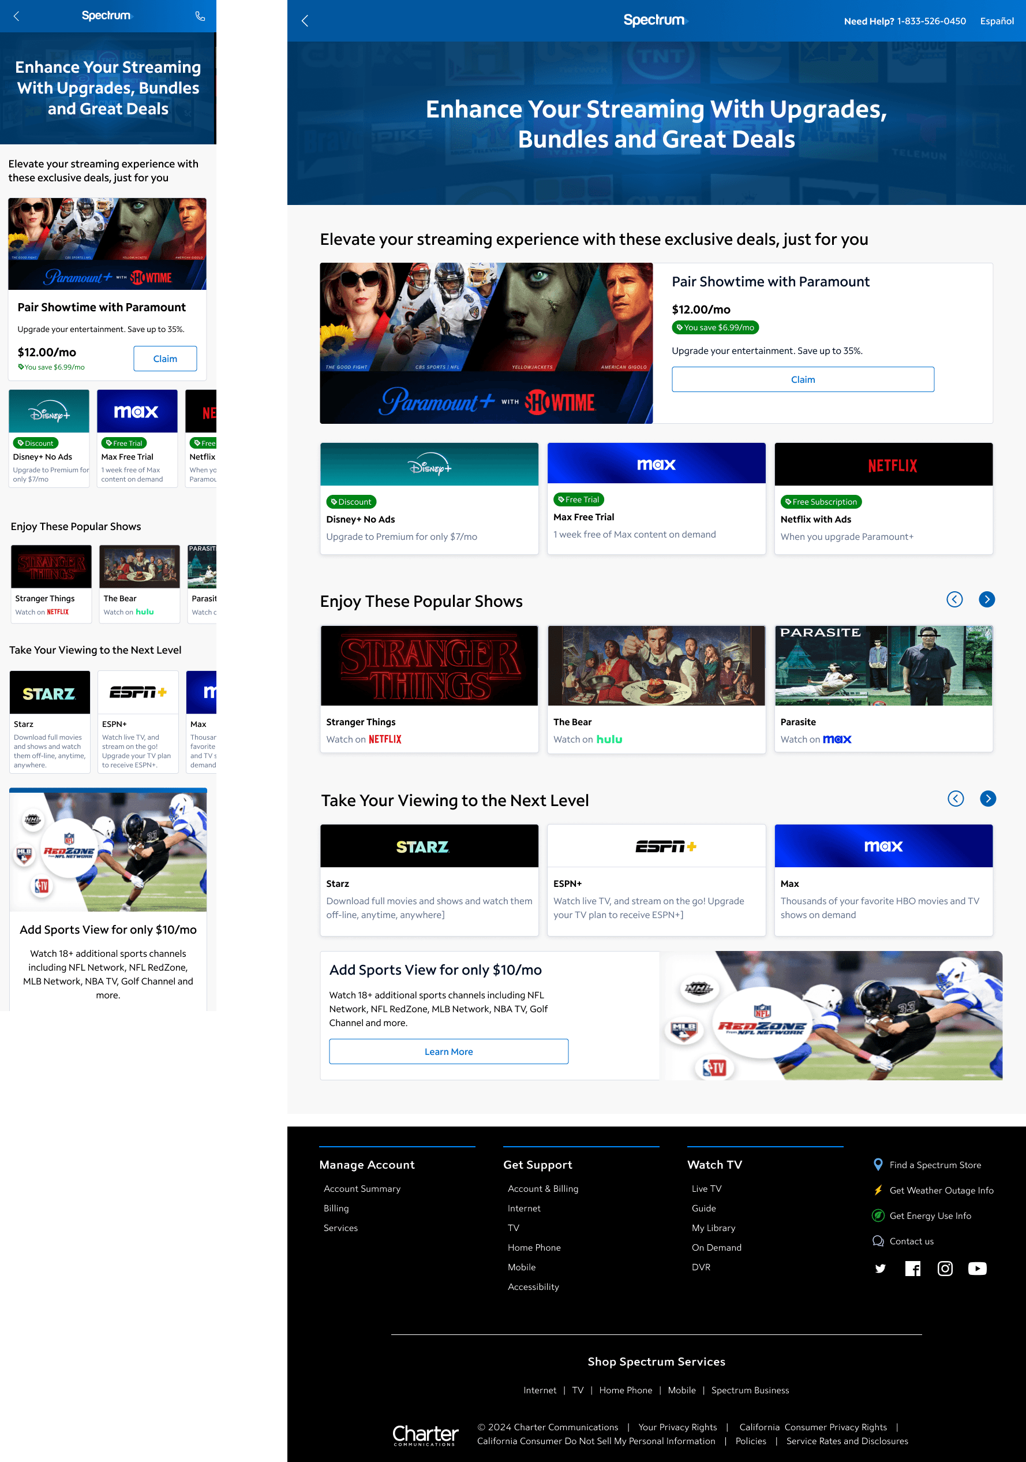Tap the phone call icon in mobile header

pos(200,16)
